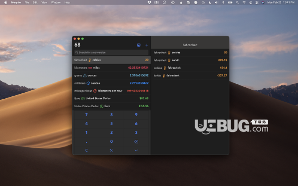The width and height of the screenshot is (298, 186).
Task: Open the Window menu
Action: 56,2
